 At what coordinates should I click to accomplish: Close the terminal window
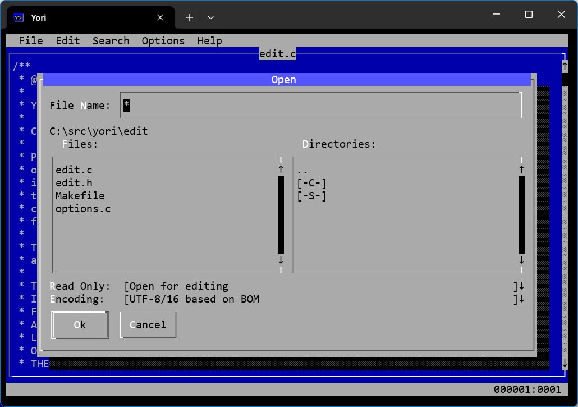(x=561, y=15)
